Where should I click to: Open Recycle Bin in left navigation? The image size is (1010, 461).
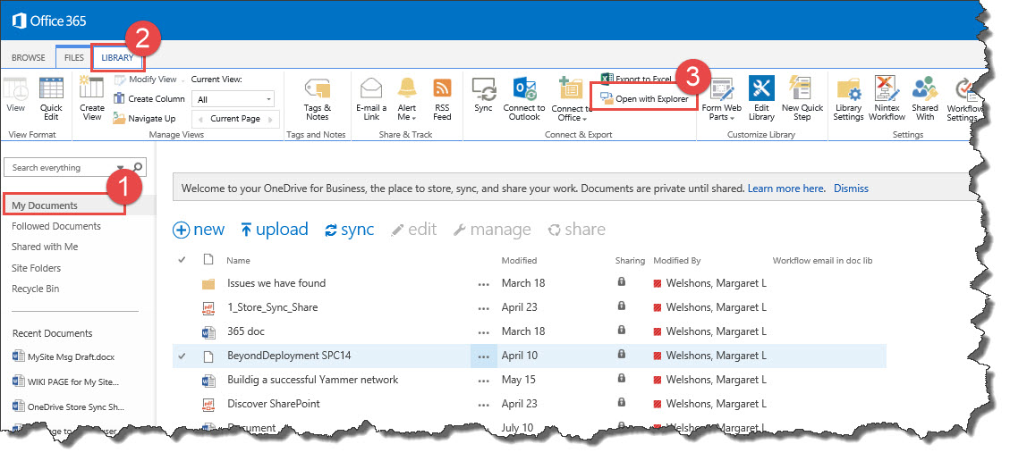36,289
